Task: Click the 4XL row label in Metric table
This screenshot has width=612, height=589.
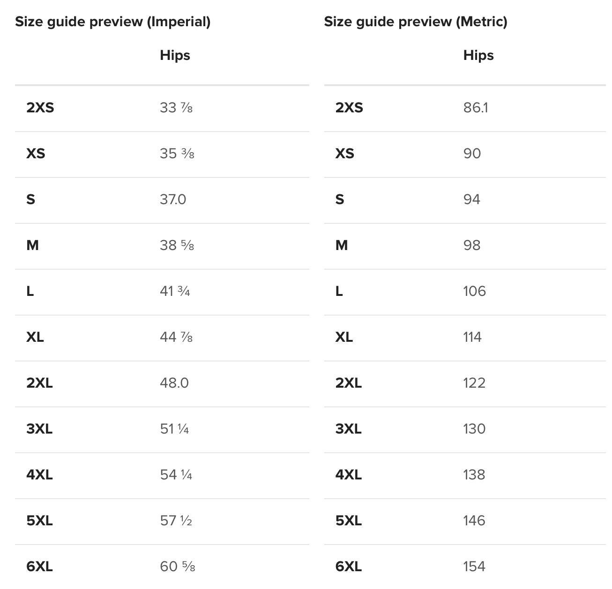Action: [348, 475]
